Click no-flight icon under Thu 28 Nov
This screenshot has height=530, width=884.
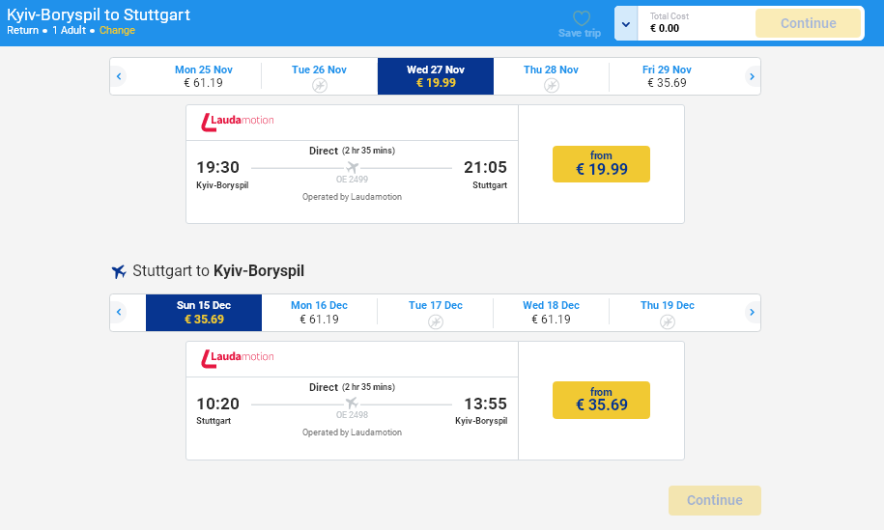click(552, 86)
